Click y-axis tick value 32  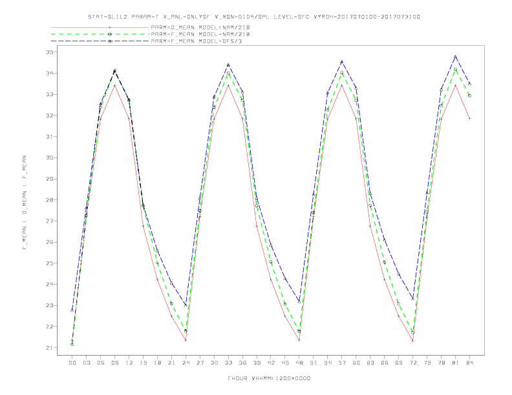point(50,116)
